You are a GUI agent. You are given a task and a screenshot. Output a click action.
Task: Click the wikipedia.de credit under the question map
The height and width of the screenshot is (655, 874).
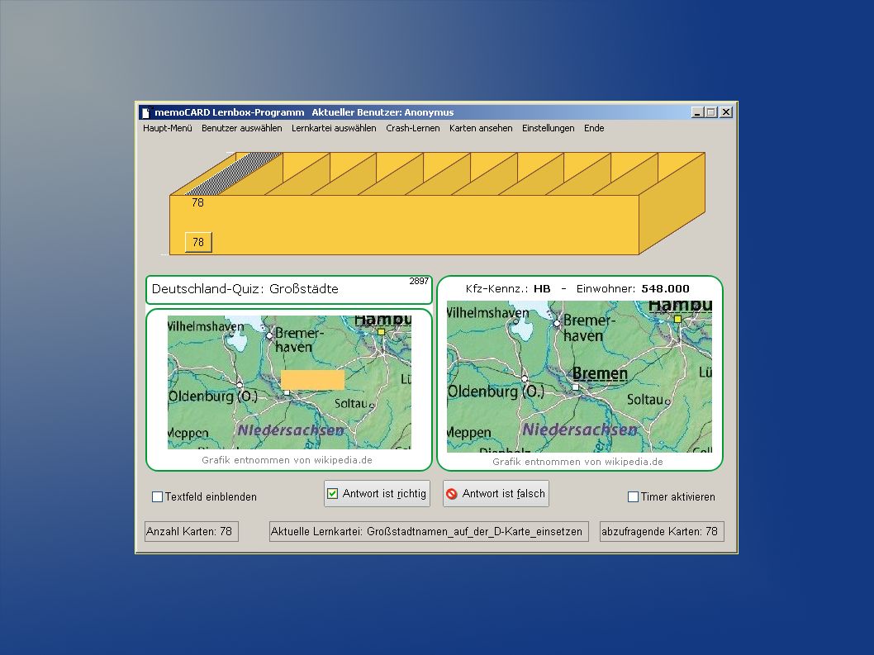287,460
